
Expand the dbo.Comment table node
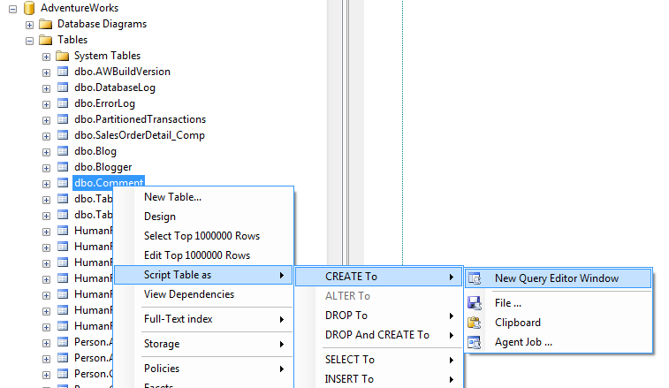click(x=46, y=184)
